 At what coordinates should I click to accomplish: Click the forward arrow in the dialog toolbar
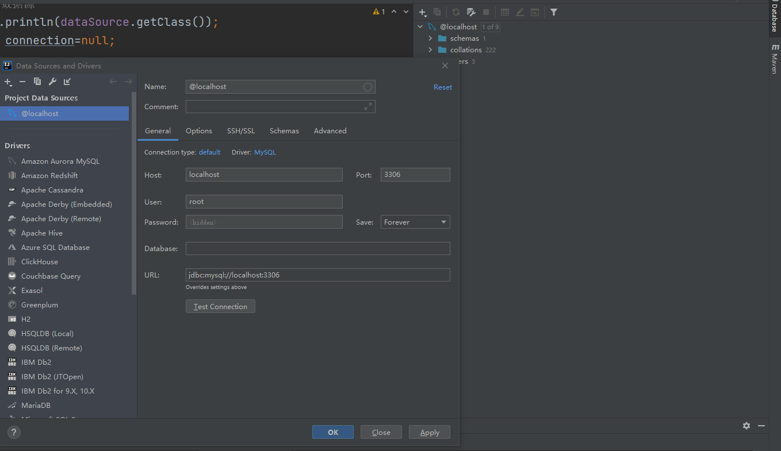tap(128, 82)
